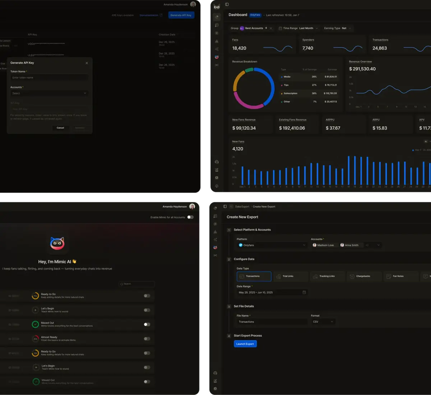The width and height of the screenshot is (431, 395).
Task: Toggle Enable Mimic for all Accounts
Action: tap(190, 217)
